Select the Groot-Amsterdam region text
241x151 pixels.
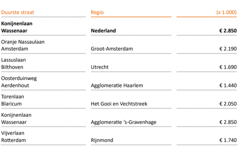coord(112,49)
